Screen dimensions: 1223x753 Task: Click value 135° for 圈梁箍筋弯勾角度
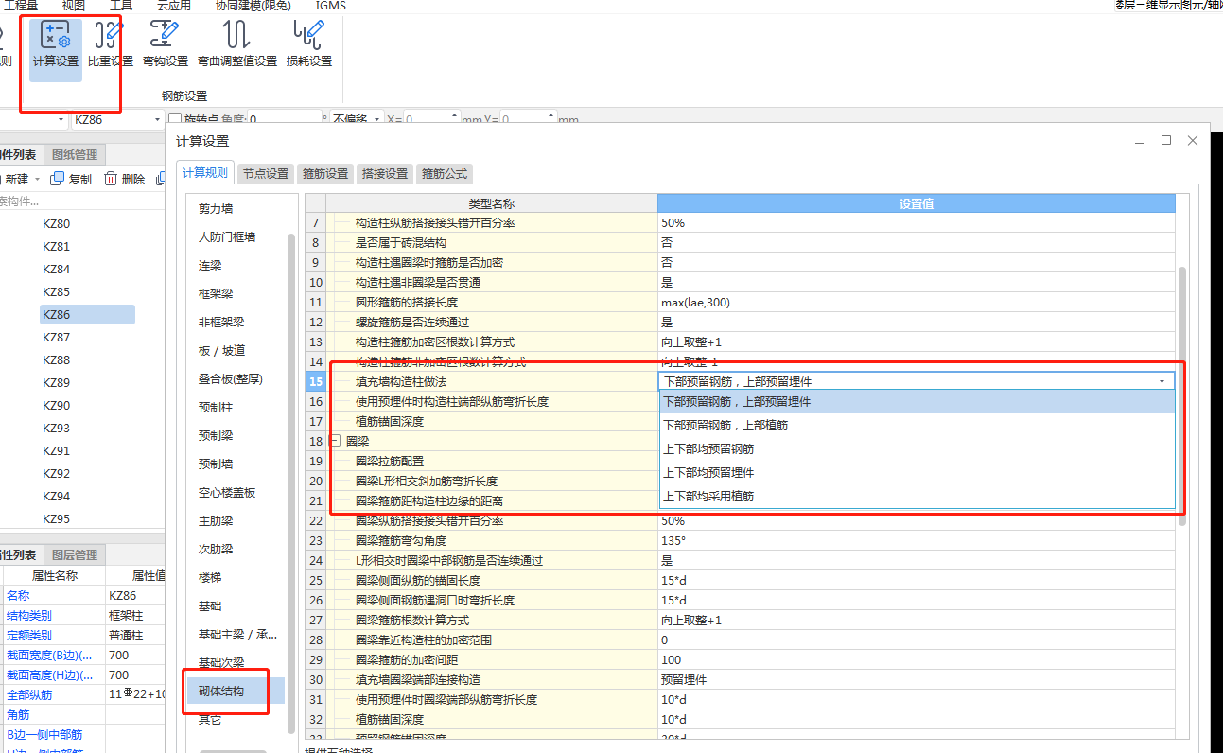[x=917, y=541]
